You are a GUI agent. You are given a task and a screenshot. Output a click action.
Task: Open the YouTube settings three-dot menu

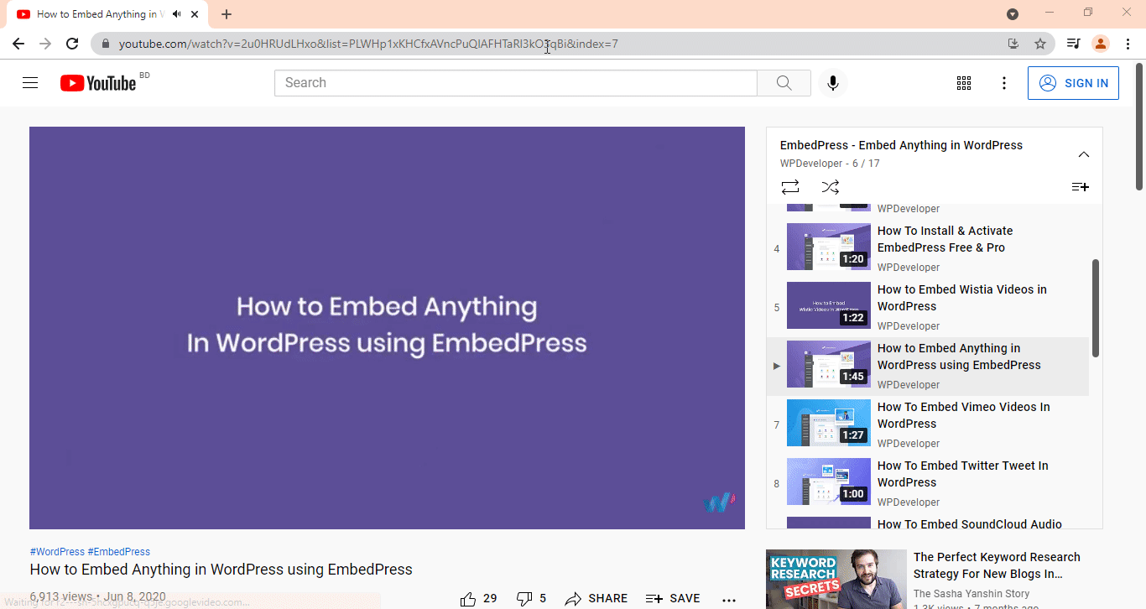[x=1004, y=83]
